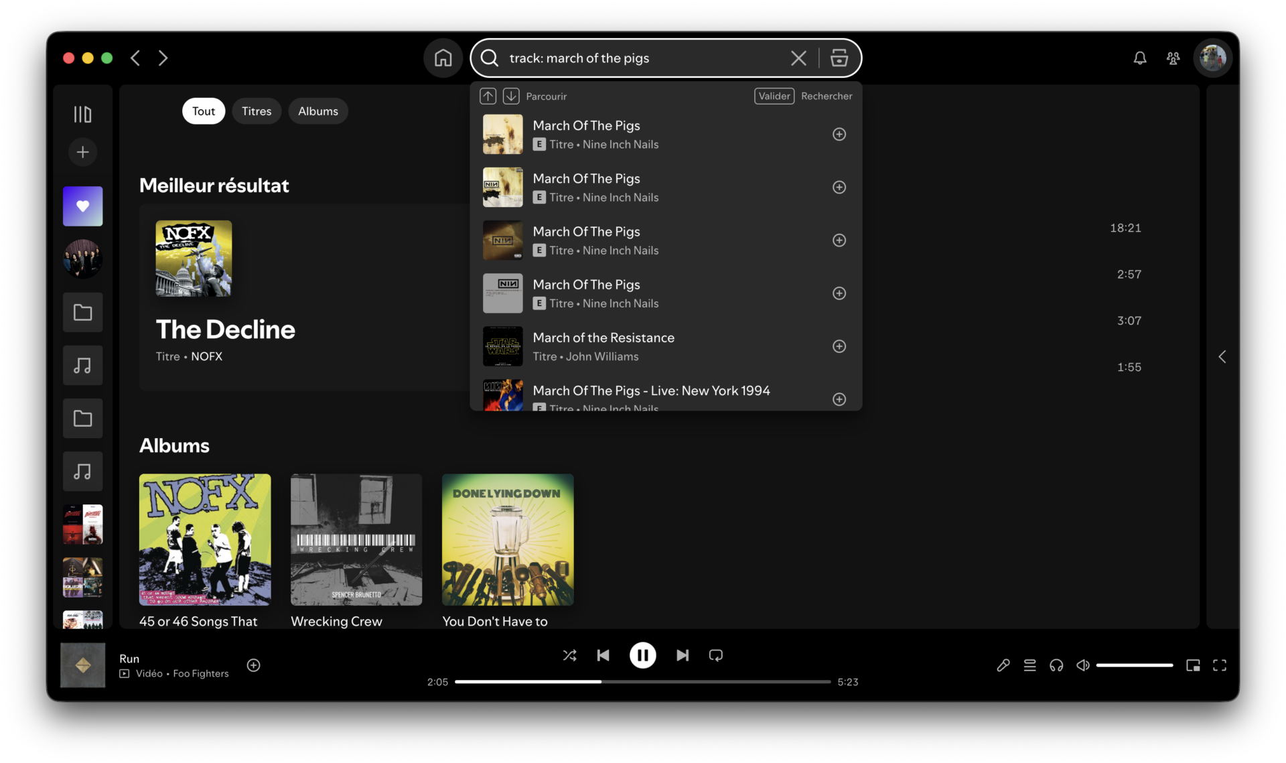The height and width of the screenshot is (763, 1286).
Task: Go forward with right arrow
Action: coord(163,58)
